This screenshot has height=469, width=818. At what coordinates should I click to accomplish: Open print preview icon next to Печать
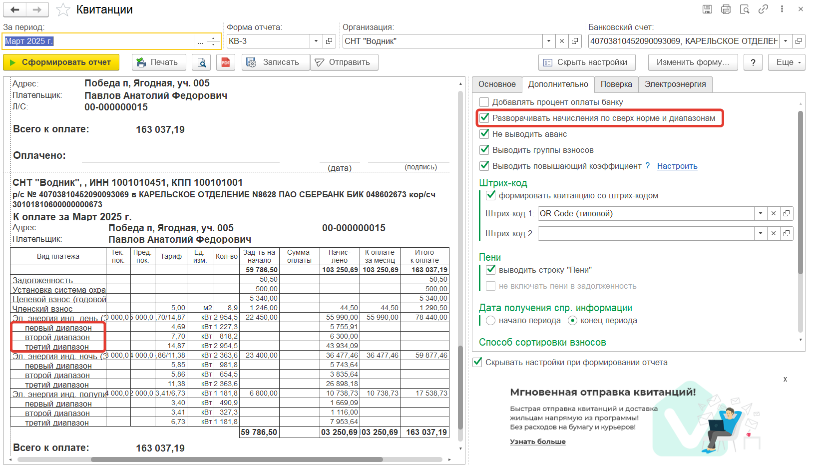coord(201,62)
